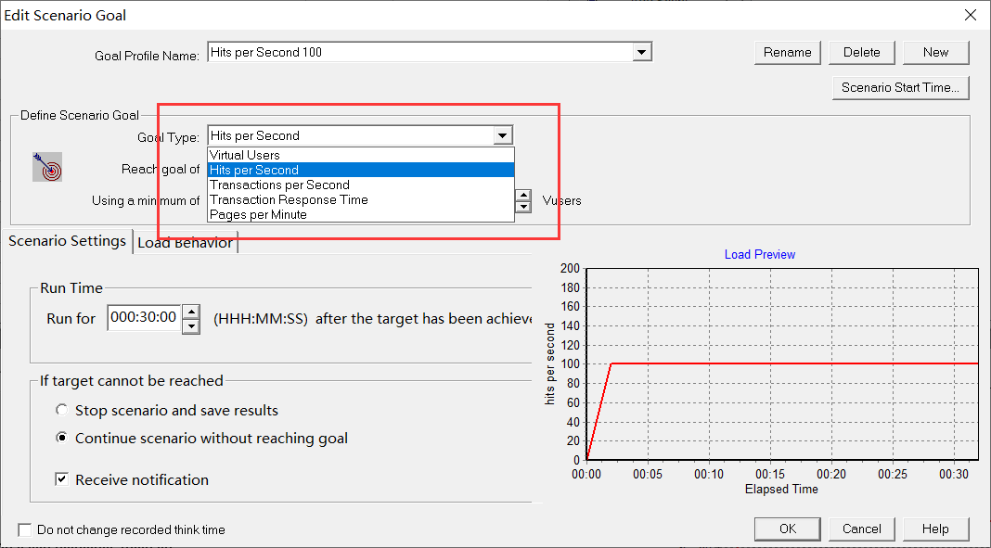Click the Run for time input field
Viewport: 991px width, 548px height.
pos(143,317)
